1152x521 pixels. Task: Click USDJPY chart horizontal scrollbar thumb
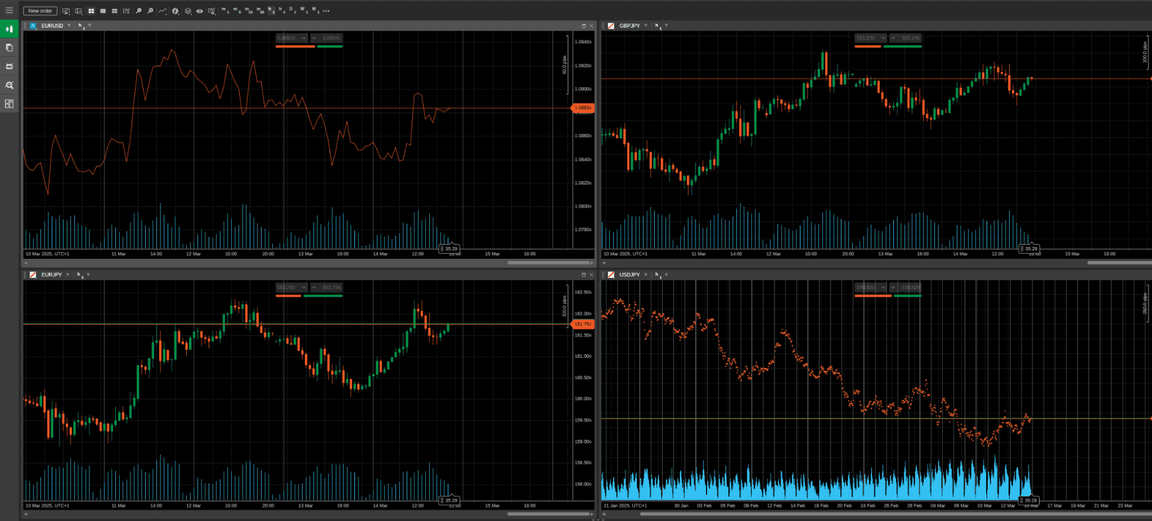coord(896,514)
